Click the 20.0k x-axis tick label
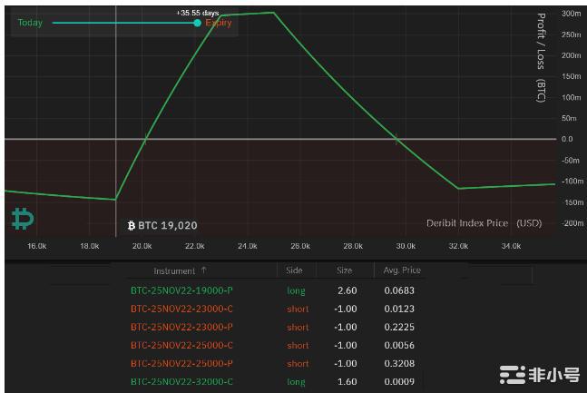 coord(142,246)
